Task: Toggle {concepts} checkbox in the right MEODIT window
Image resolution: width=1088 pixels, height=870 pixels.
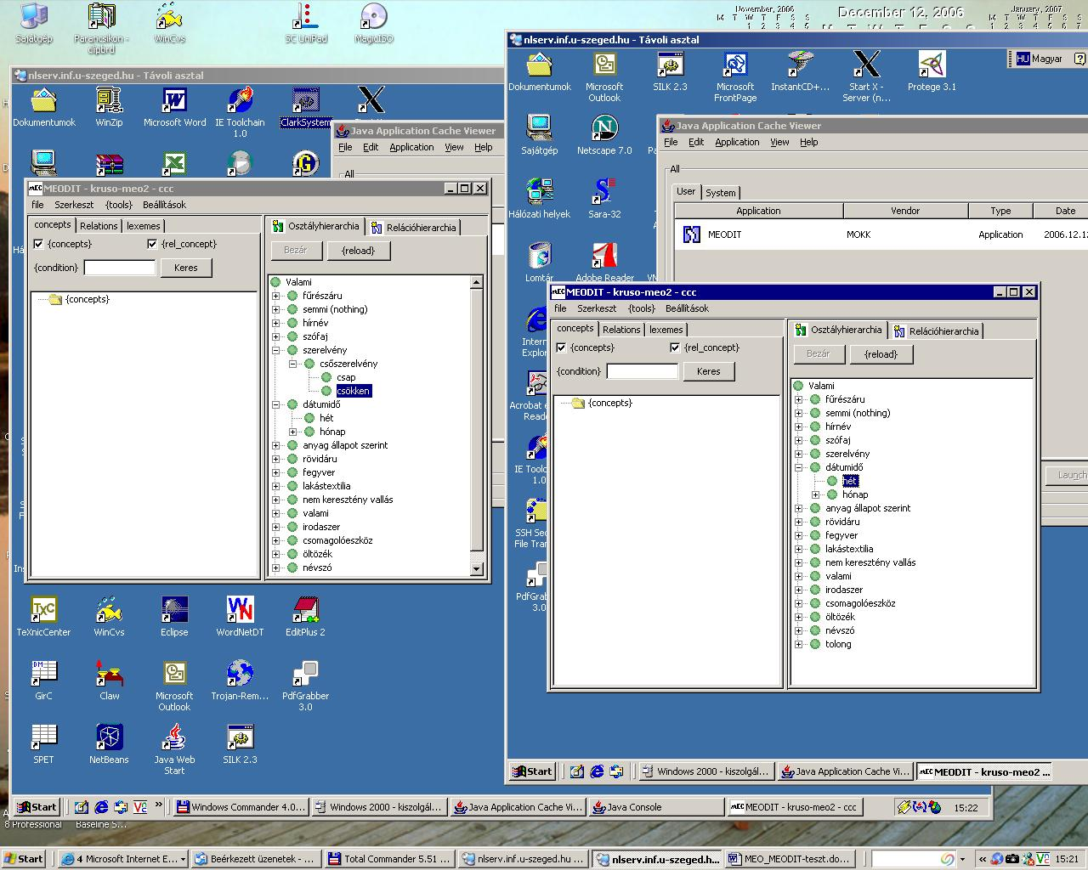Action: 560,347
